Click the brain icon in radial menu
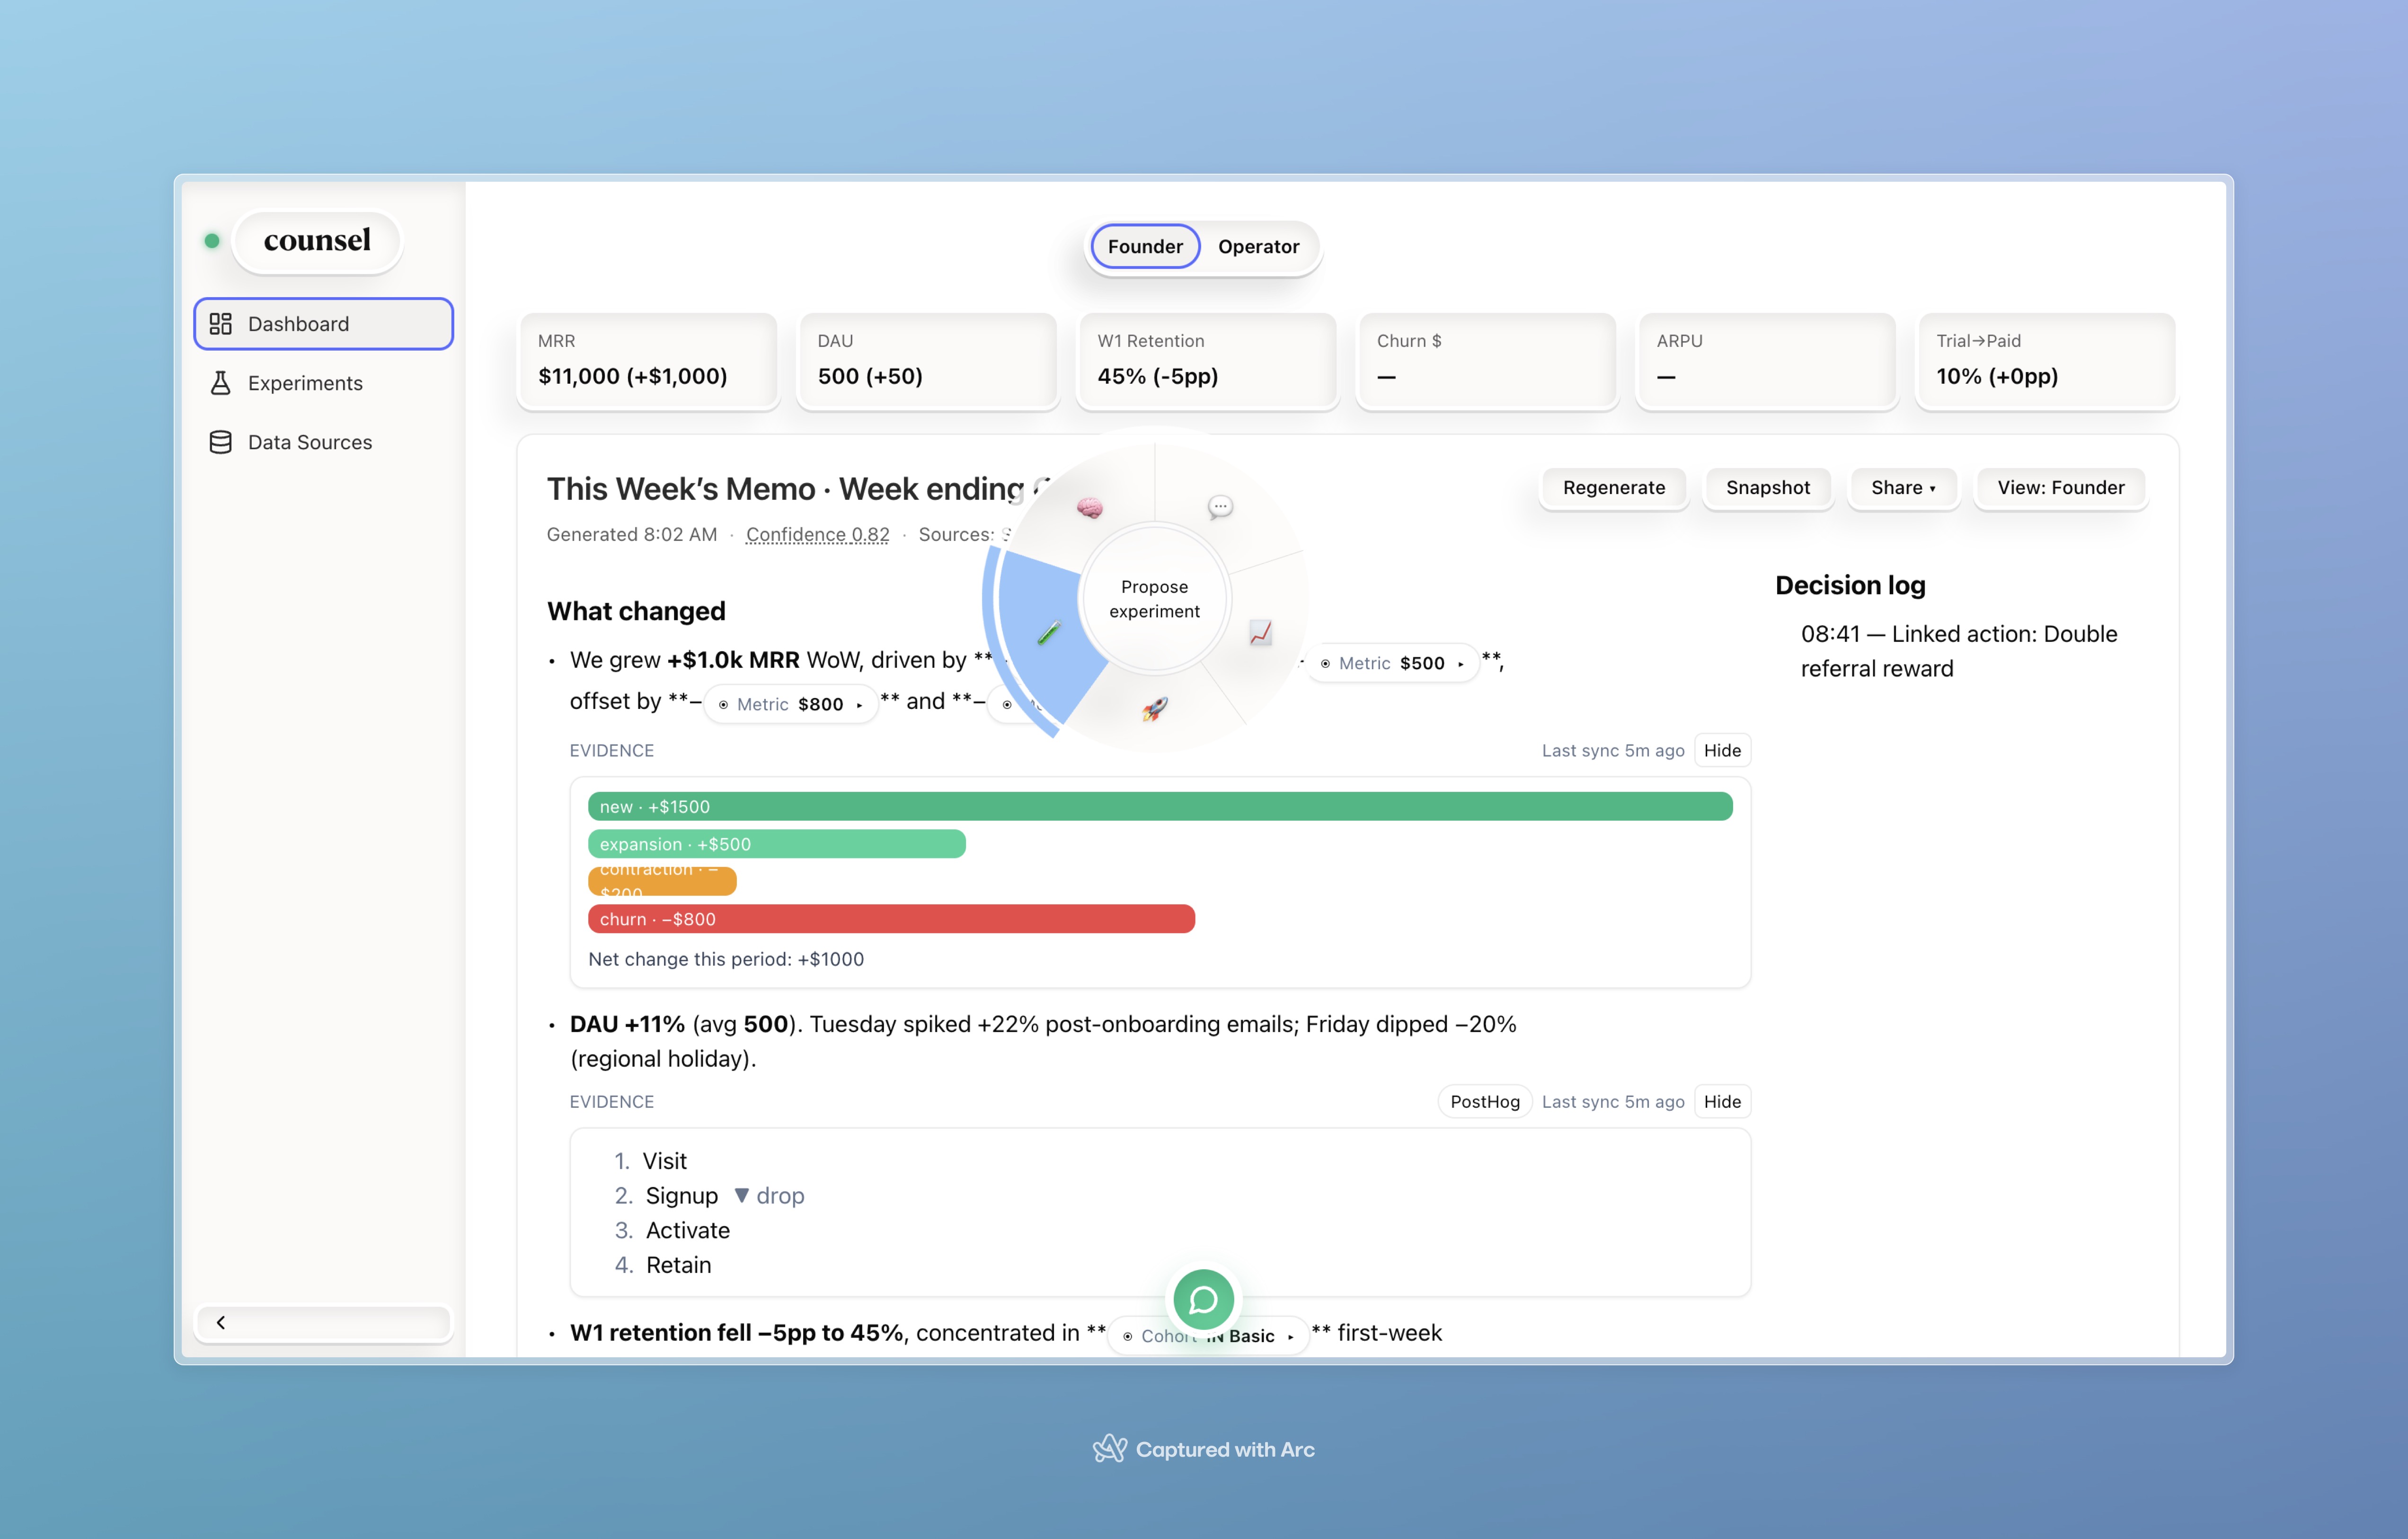This screenshot has height=1539, width=2408. pos(1089,508)
